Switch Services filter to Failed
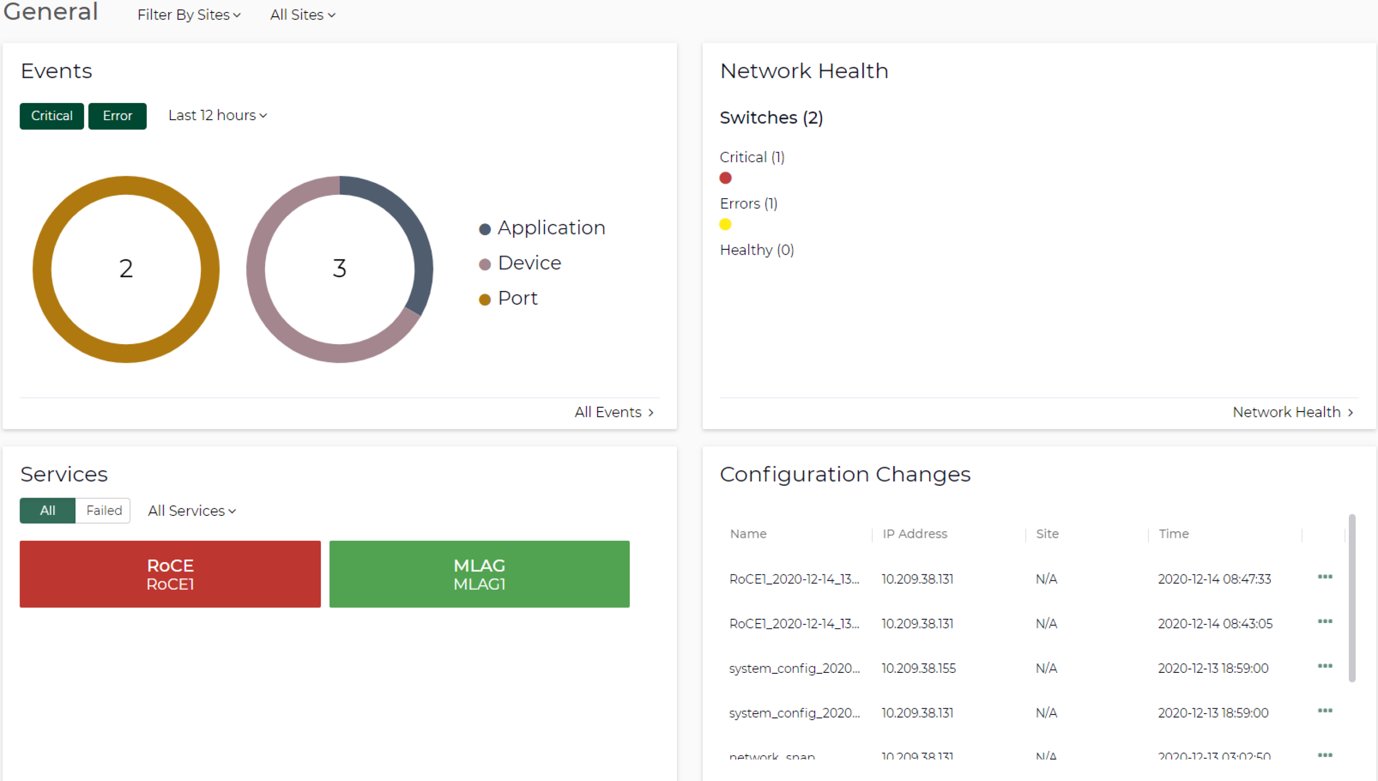This screenshot has width=1378, height=781. (103, 510)
